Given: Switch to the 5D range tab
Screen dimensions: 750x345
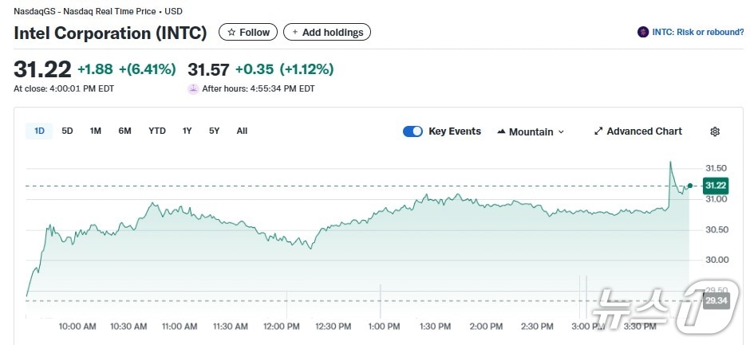Looking at the screenshot, I should click(68, 131).
